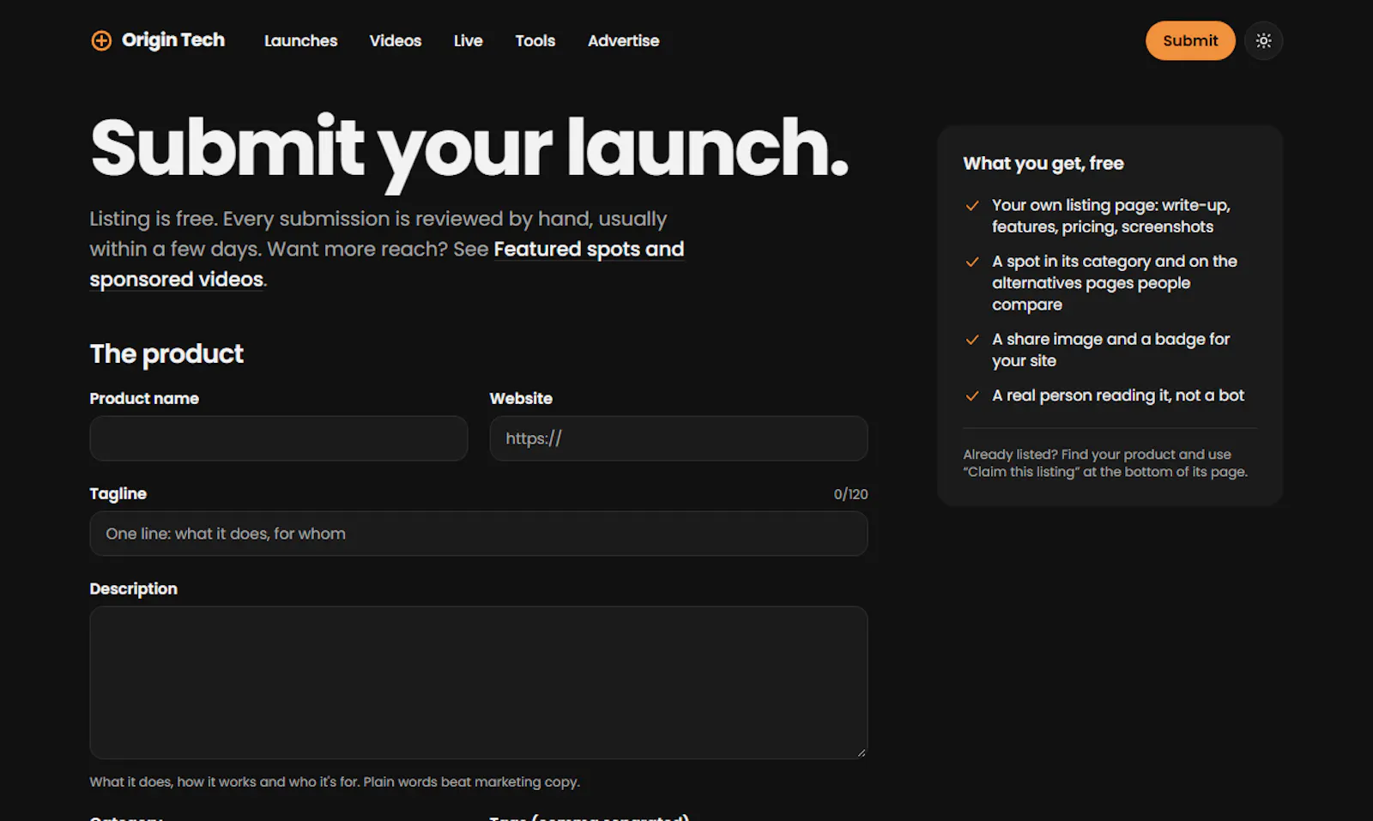This screenshot has height=821, width=1373.
Task: Click inside the Description text area
Action: tap(479, 683)
